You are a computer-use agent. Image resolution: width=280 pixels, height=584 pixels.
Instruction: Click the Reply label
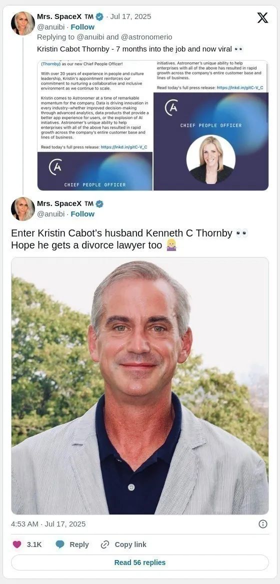[79, 544]
